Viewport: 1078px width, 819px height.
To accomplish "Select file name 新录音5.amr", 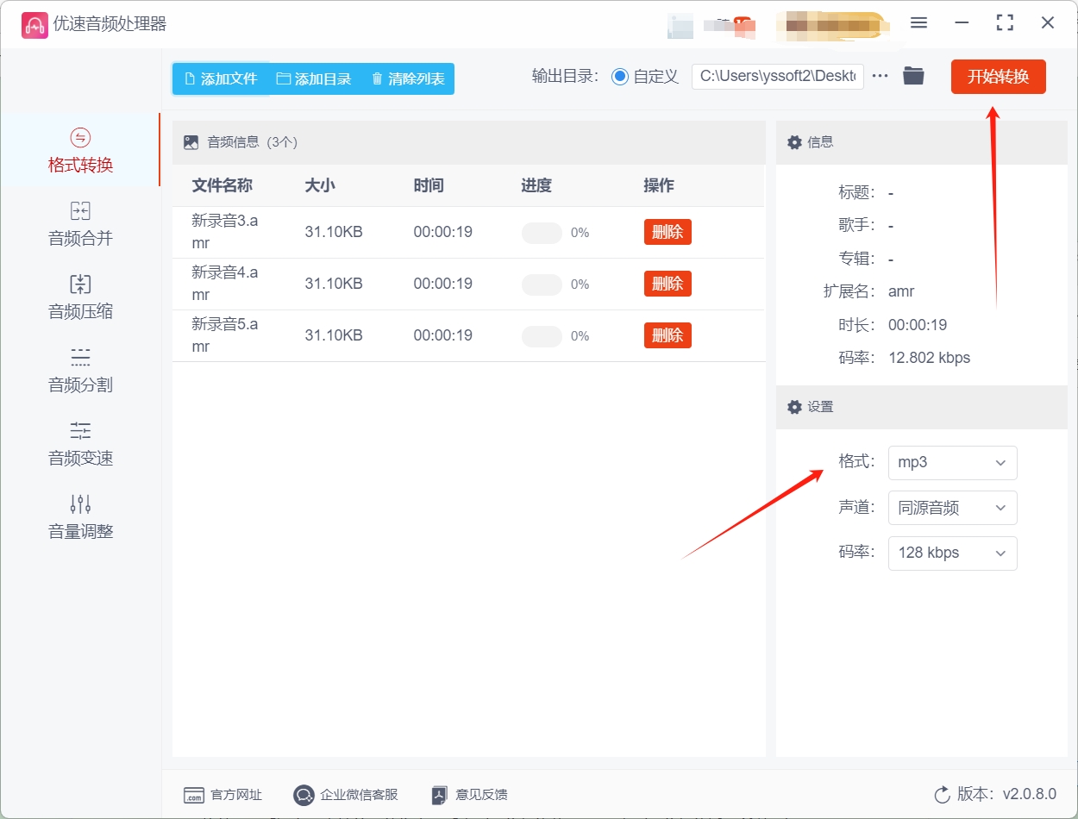I will [224, 335].
